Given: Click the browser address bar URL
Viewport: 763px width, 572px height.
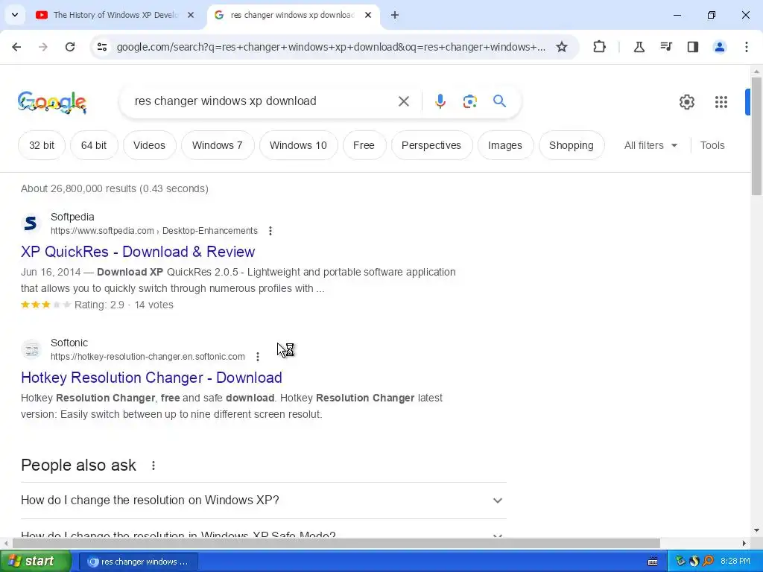Looking at the screenshot, I should 331,47.
